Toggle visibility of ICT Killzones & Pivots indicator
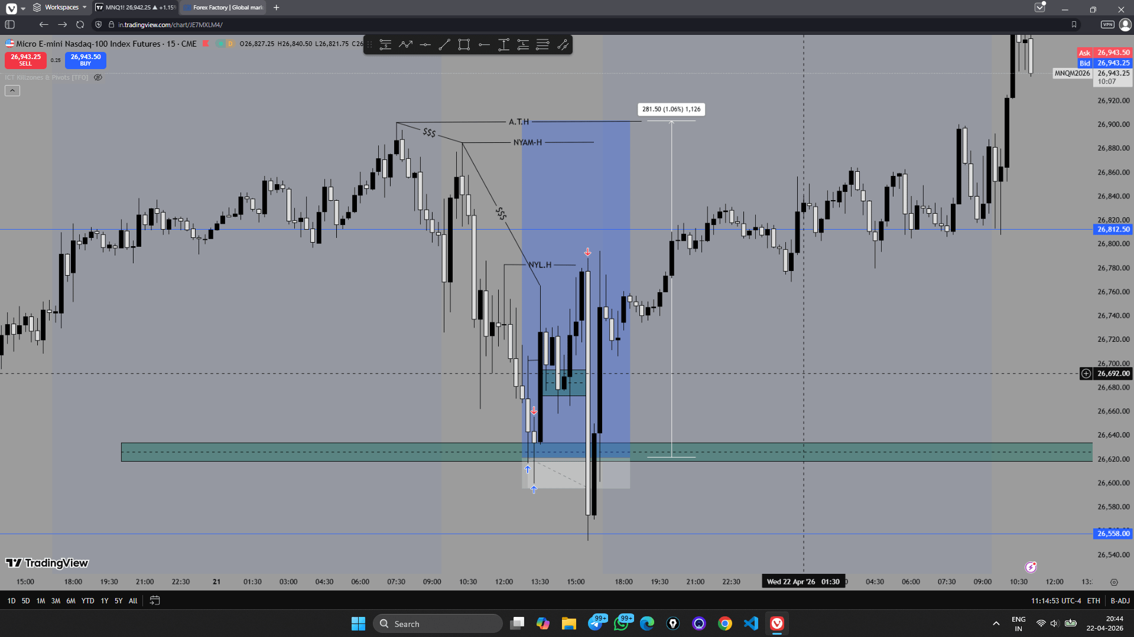 click(x=98, y=77)
